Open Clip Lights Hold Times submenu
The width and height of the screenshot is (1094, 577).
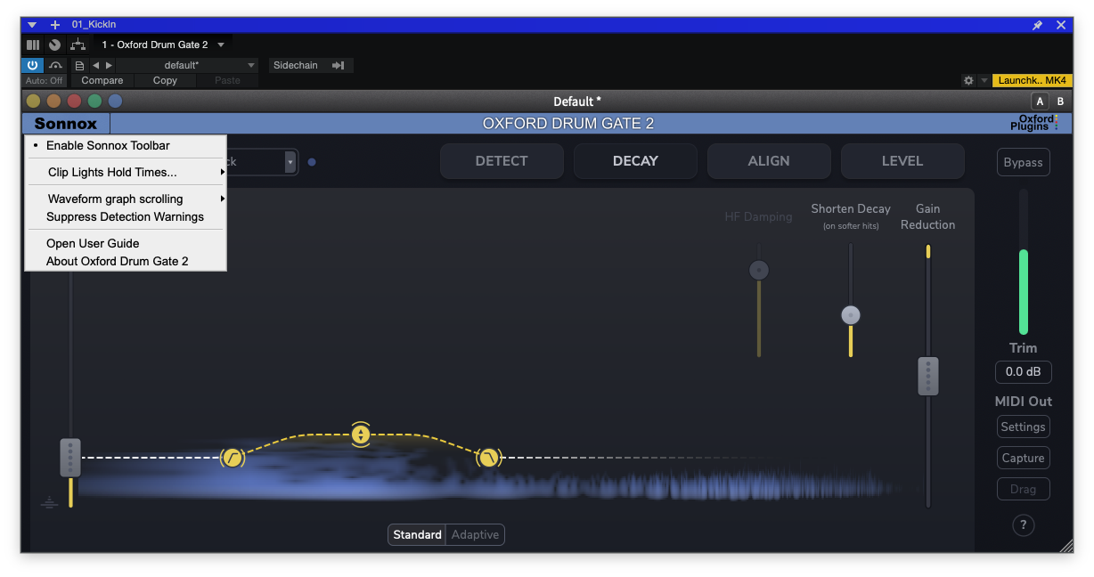(x=125, y=172)
